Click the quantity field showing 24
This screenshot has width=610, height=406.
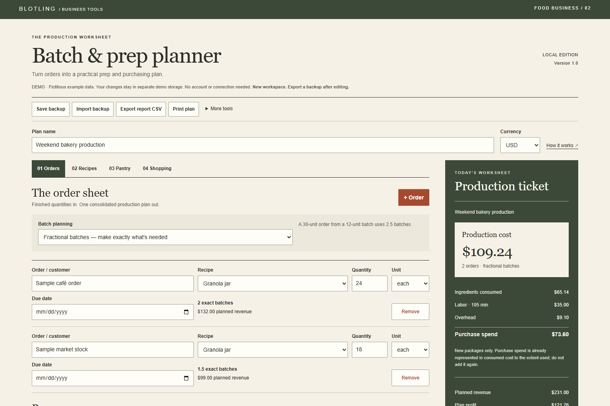[370, 283]
